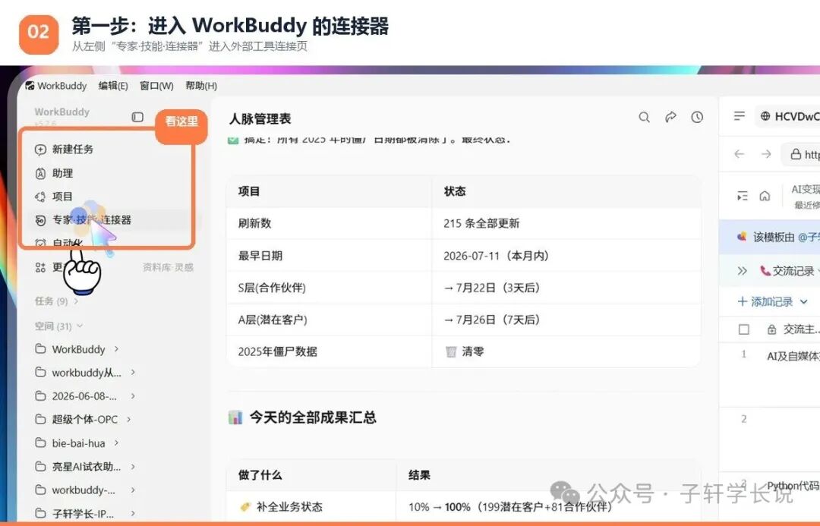820x526 pixels.
Task: Click the 项目 sidebar icon
Action: pyautogui.click(x=40, y=197)
